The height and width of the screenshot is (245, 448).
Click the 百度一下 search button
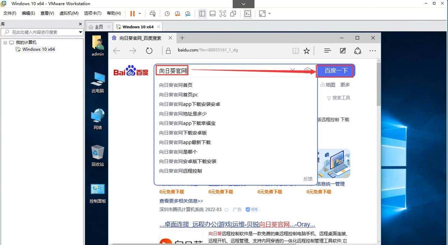coord(335,70)
